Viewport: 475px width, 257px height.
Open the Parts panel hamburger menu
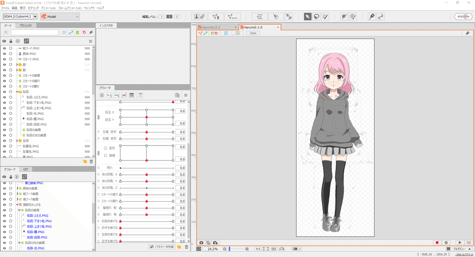(x=91, y=41)
